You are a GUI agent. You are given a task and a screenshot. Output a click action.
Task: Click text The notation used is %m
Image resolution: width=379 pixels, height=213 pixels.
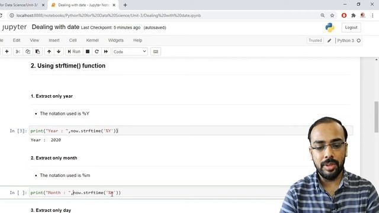(x=65, y=175)
